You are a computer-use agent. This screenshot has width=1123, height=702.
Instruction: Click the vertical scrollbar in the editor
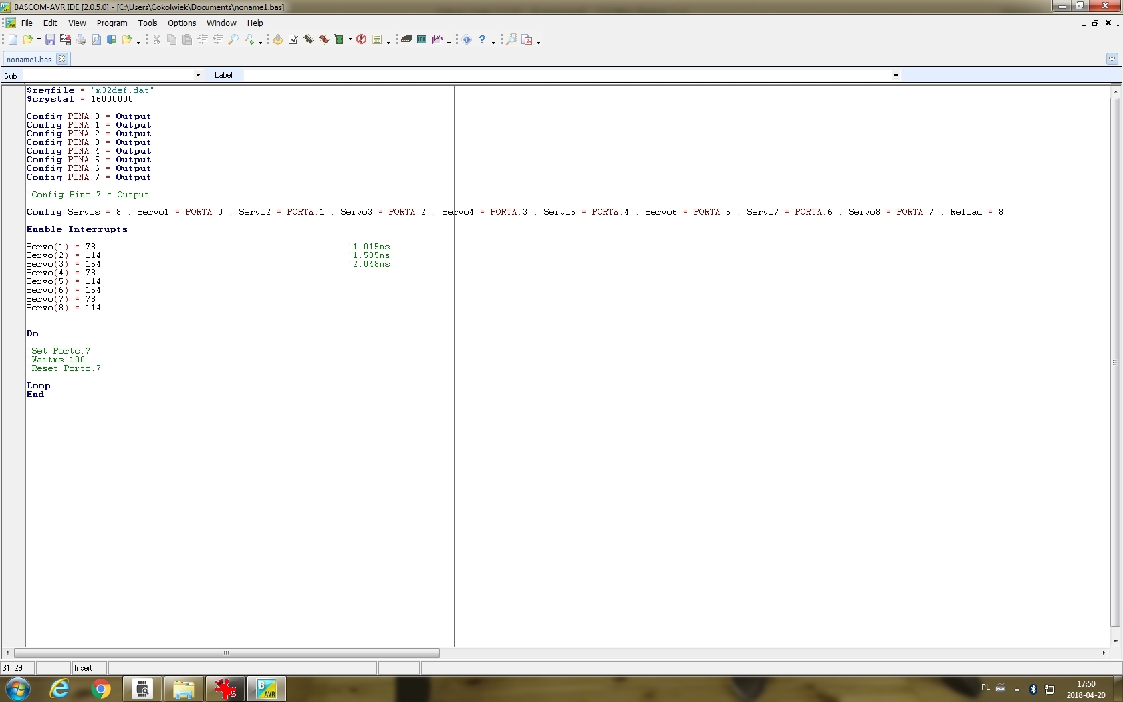[x=1115, y=362]
